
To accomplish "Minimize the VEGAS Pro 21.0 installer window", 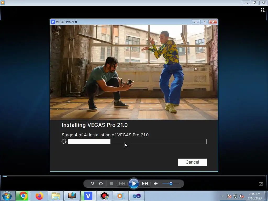I will pos(196,22).
